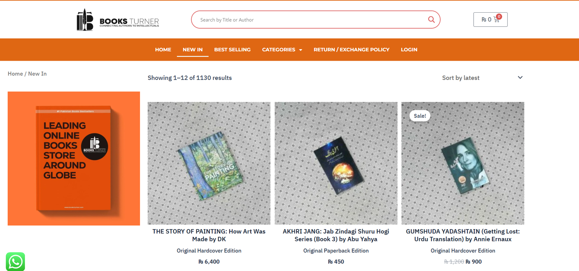Click the Sale! badge on Gumshuda Yadashtain

click(420, 116)
